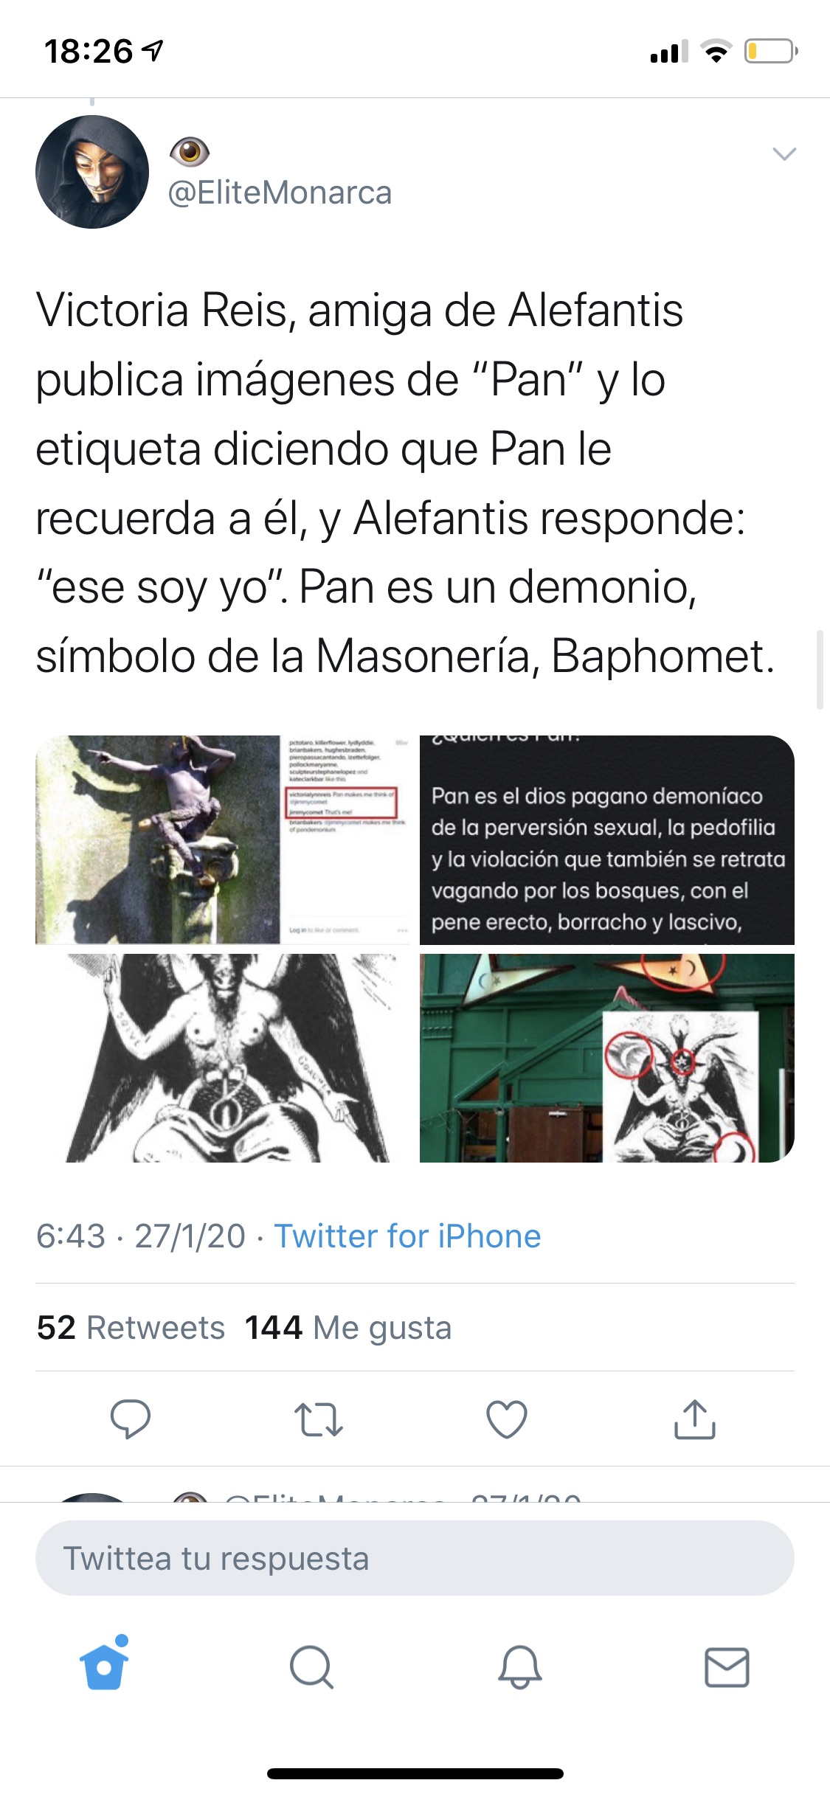Expand the tweet options chevron

(x=784, y=153)
